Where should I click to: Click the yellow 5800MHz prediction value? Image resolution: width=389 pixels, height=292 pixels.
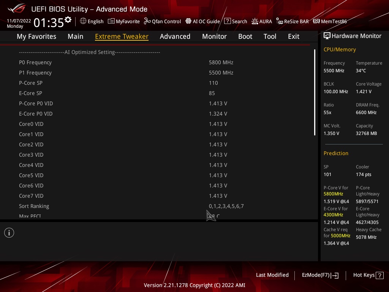(x=334, y=194)
